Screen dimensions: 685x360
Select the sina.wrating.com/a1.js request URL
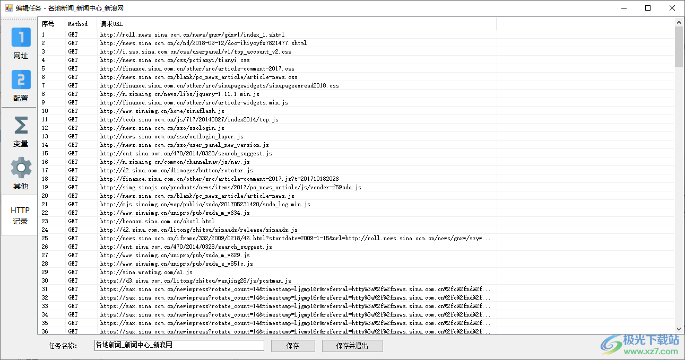[x=146, y=272]
